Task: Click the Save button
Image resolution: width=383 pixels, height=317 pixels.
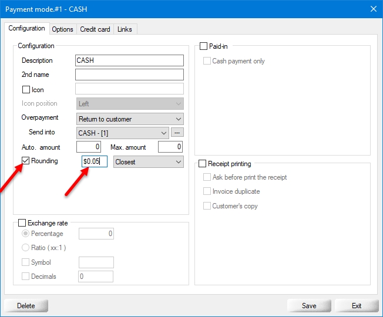Action: 309,305
